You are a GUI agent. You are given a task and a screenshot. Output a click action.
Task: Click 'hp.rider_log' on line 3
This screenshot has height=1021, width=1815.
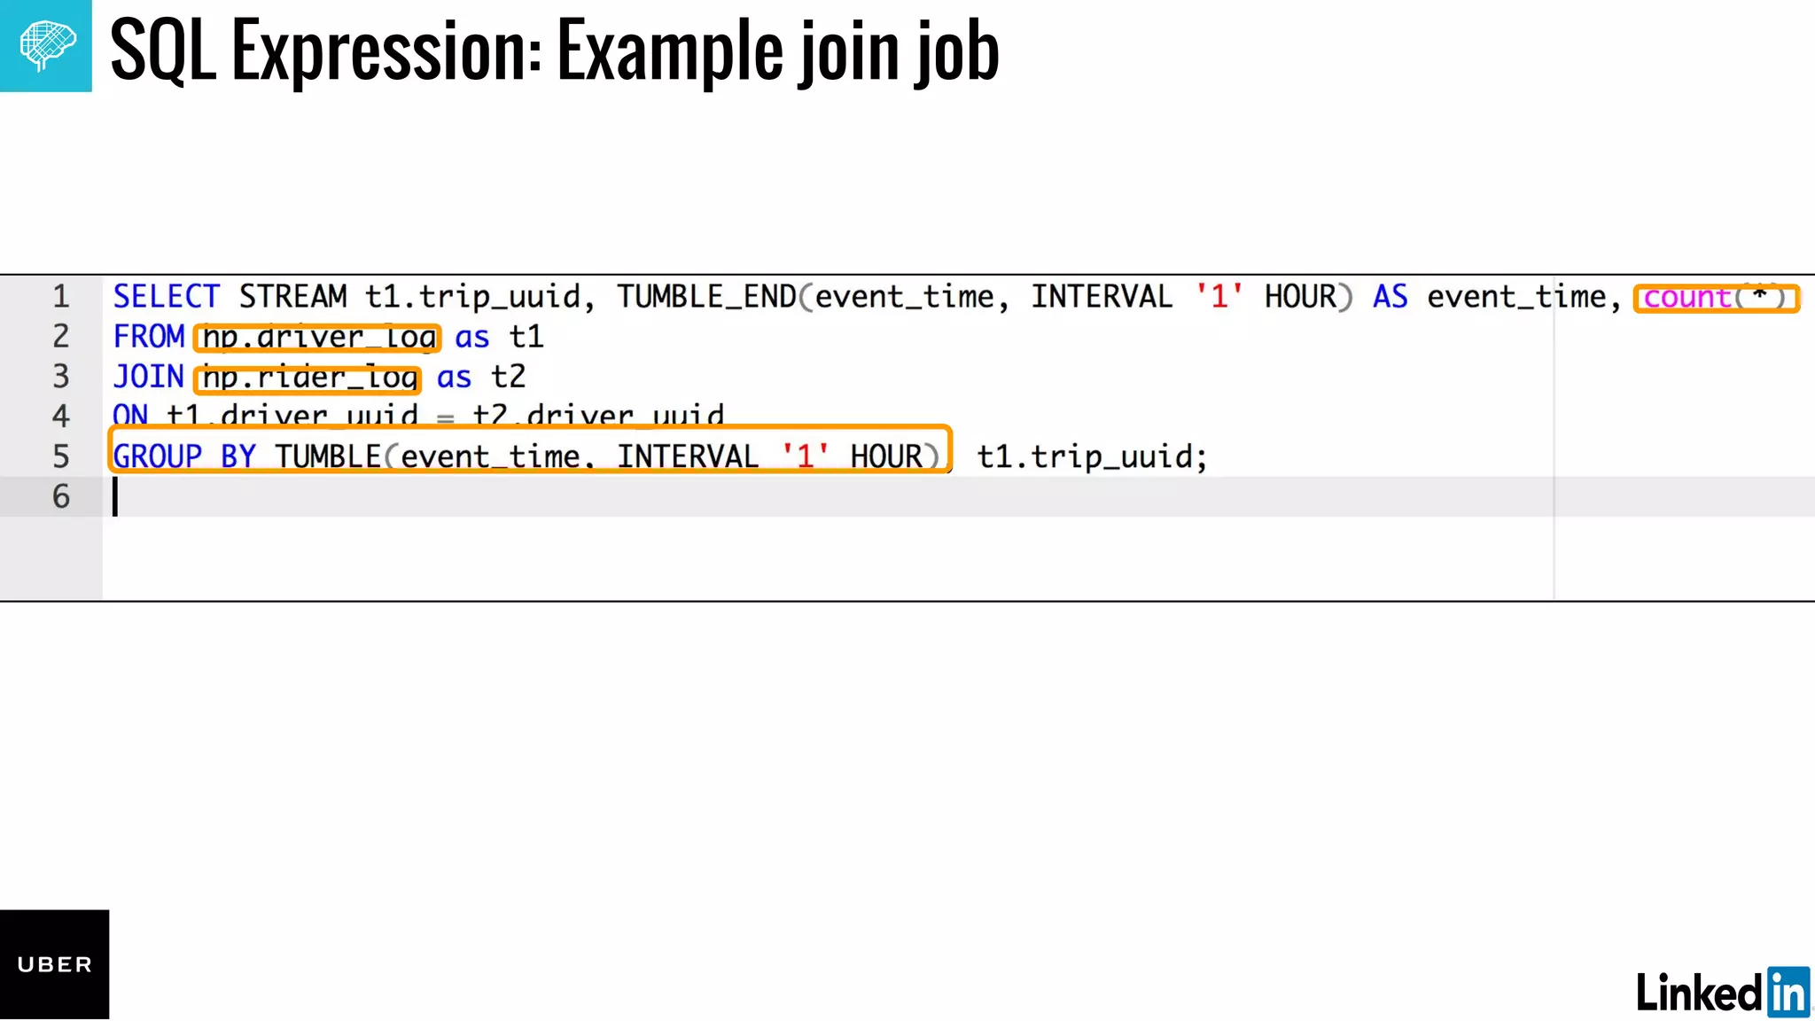pyautogui.click(x=308, y=378)
